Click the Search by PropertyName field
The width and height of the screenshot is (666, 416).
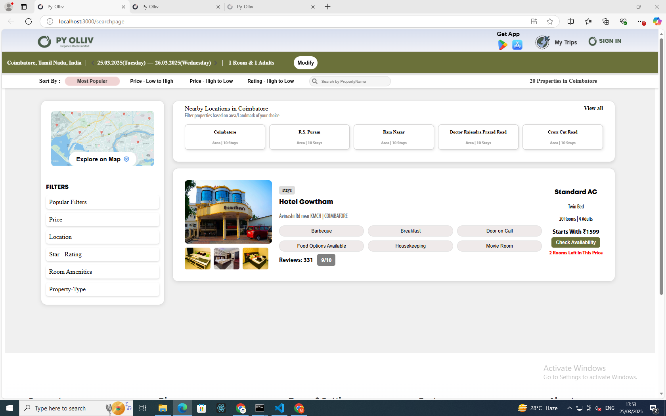coord(353,81)
